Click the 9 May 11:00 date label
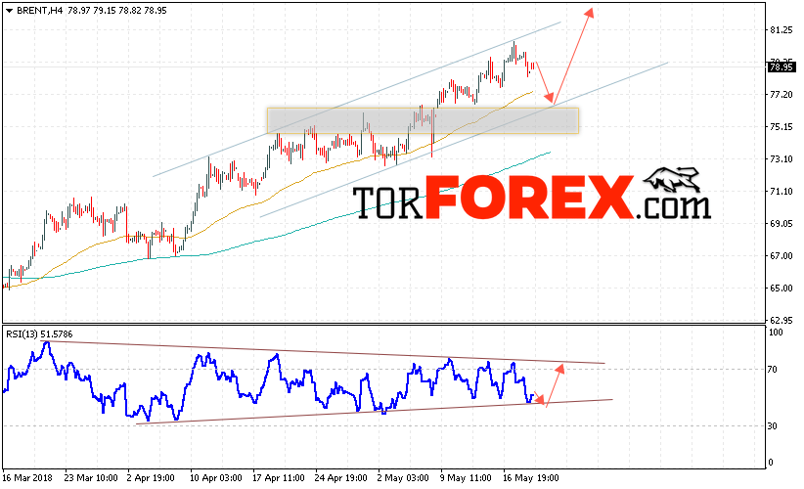This screenshot has width=804, height=489. click(x=466, y=478)
